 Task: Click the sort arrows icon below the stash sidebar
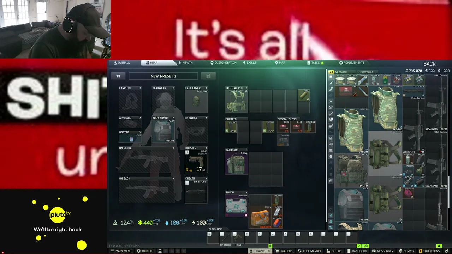pos(331,228)
